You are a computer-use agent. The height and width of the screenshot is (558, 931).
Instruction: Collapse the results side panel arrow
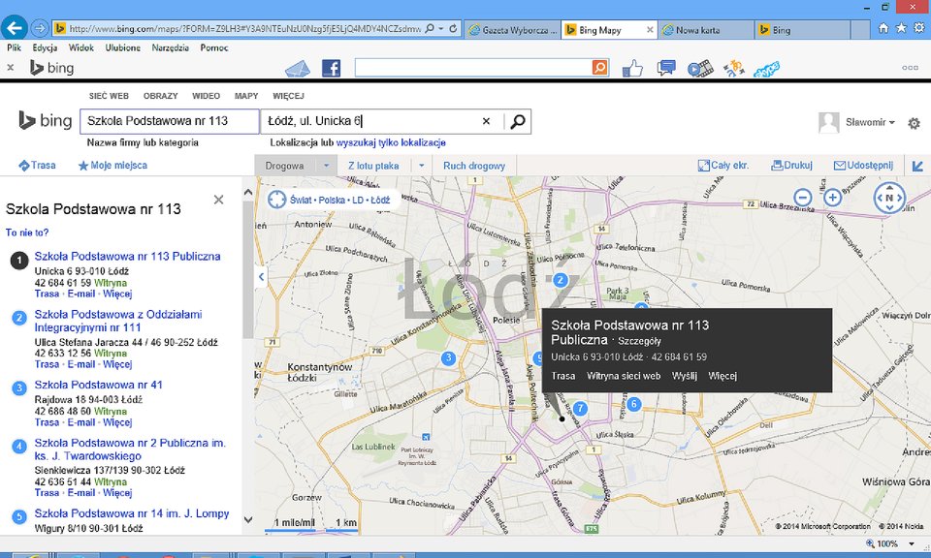pos(261,276)
